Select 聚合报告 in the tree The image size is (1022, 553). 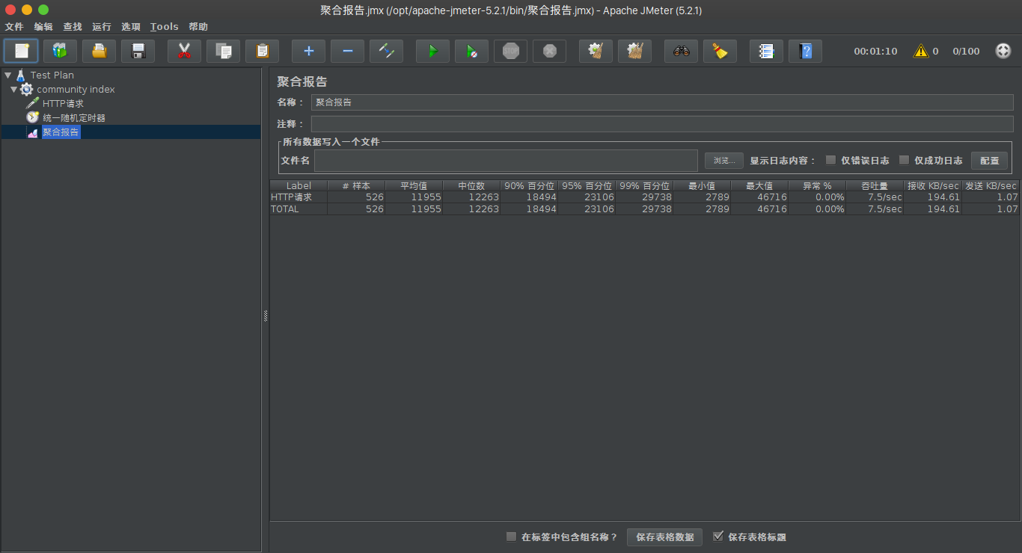(x=61, y=132)
